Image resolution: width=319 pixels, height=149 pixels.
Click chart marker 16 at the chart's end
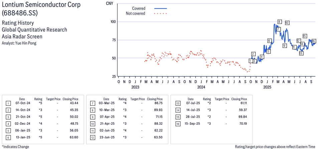point(314,41)
